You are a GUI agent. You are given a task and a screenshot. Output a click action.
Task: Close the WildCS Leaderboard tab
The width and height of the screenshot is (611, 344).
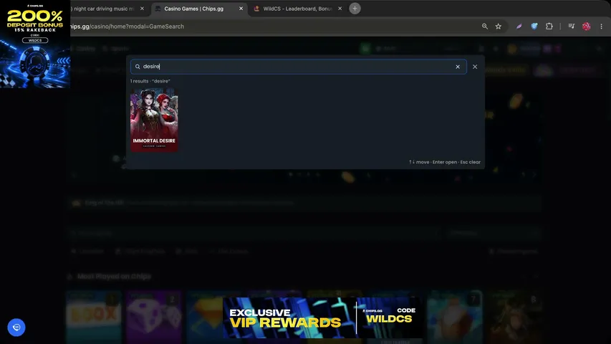click(340, 9)
